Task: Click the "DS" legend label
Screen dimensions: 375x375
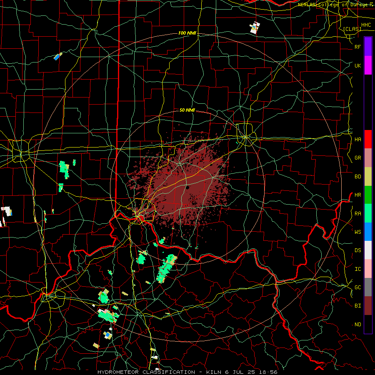Action: click(x=357, y=250)
